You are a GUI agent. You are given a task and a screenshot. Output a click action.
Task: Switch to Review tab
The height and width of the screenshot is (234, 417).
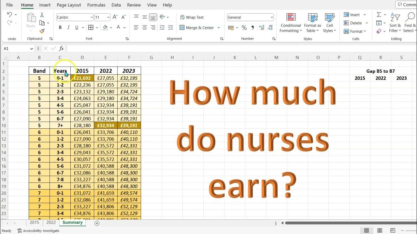pos(134,5)
